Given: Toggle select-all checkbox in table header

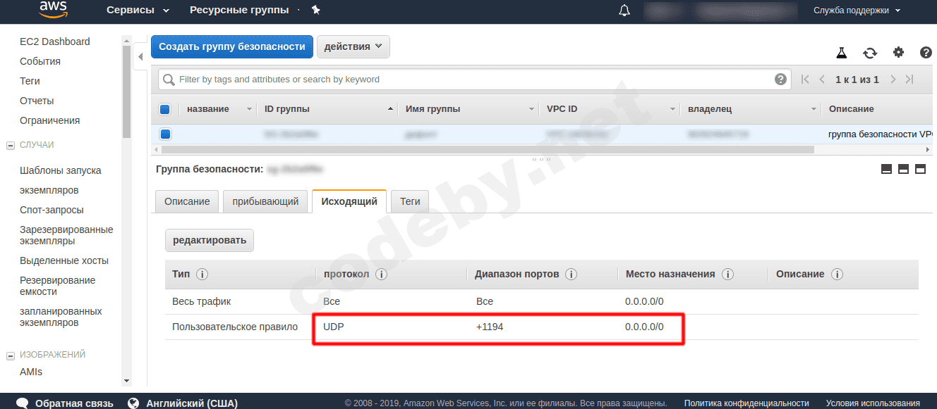Looking at the screenshot, I should click(x=165, y=109).
